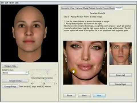
Task: Click the 3D head model viewport
Action: tap(29, 33)
